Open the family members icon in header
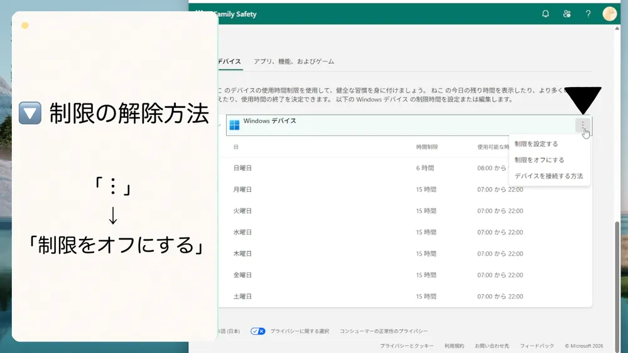Screen dimensions: 628x353 point(566,14)
